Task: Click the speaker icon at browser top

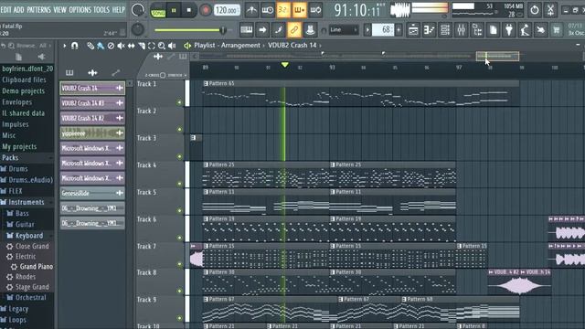Action: click(41, 57)
